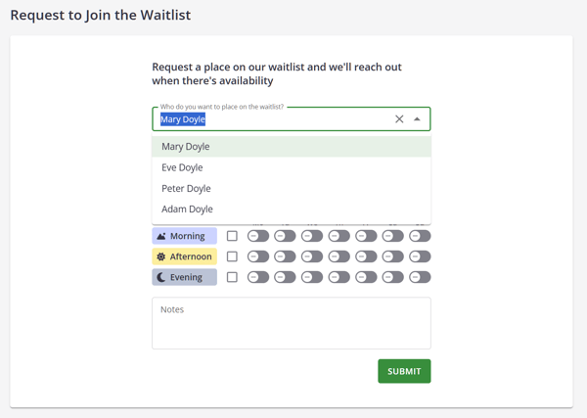This screenshot has width=587, height=418.
Task: Check the Evening row checkbox
Action: [x=232, y=277]
